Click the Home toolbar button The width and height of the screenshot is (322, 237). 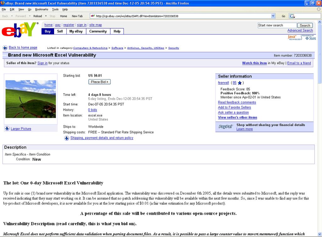[x=64, y=16]
